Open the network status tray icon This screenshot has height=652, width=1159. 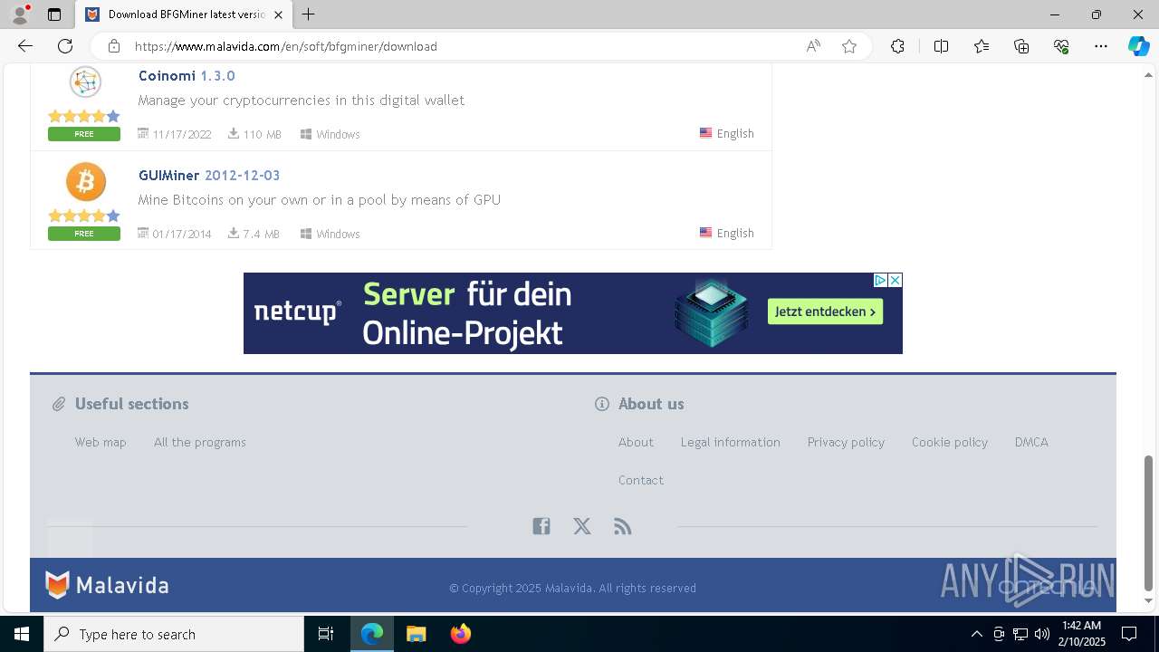(1020, 634)
